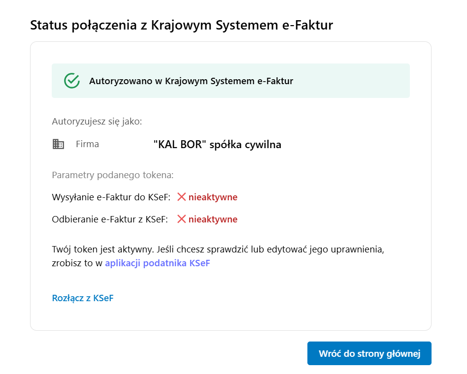The width and height of the screenshot is (467, 374).
Task: Click the nieaktywne status for Odbieranie
Action: tap(213, 219)
